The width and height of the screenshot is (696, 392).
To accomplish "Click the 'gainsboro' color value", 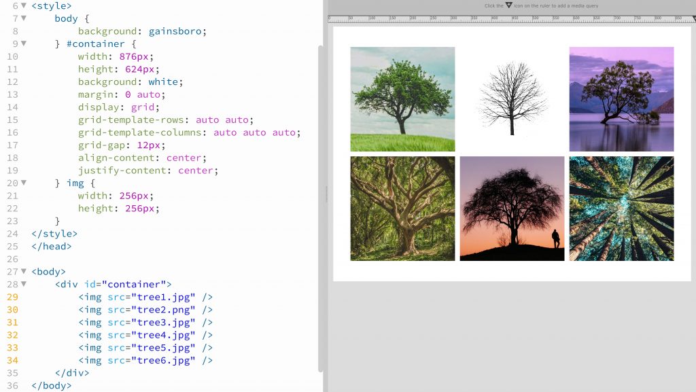I will [175, 31].
